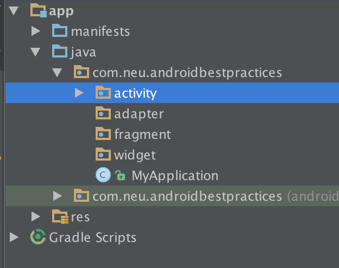
Task: Select the MyApplication class label
Action: [174, 176]
